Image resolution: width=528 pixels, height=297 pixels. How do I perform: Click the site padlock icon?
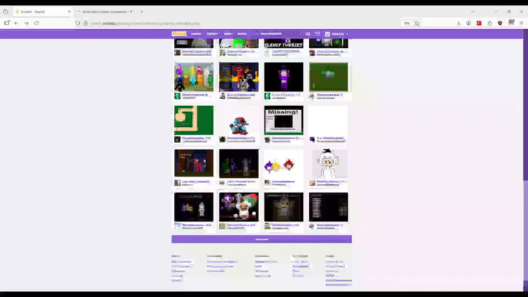86,23
